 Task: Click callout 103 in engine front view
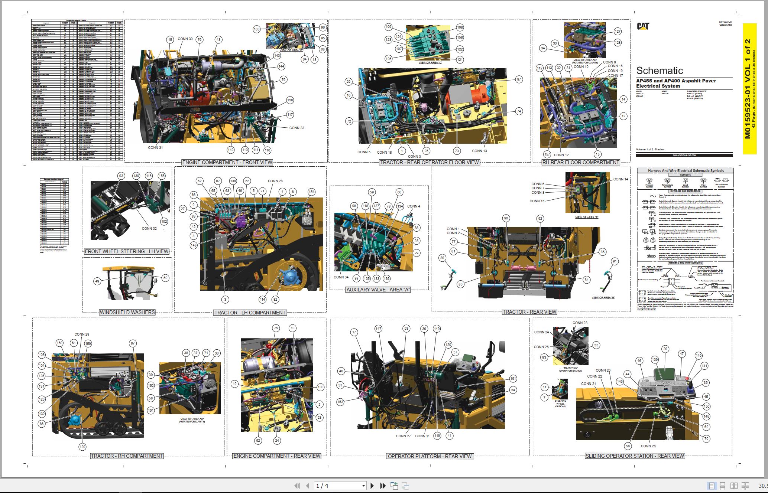click(x=257, y=29)
